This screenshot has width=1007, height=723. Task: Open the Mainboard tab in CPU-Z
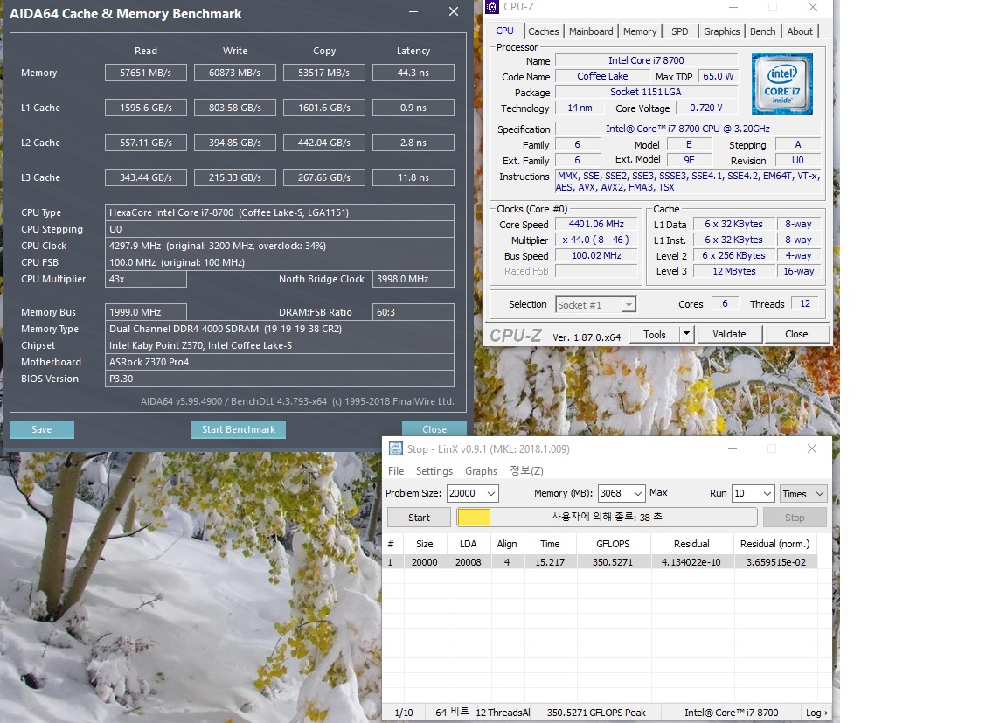coord(591,31)
